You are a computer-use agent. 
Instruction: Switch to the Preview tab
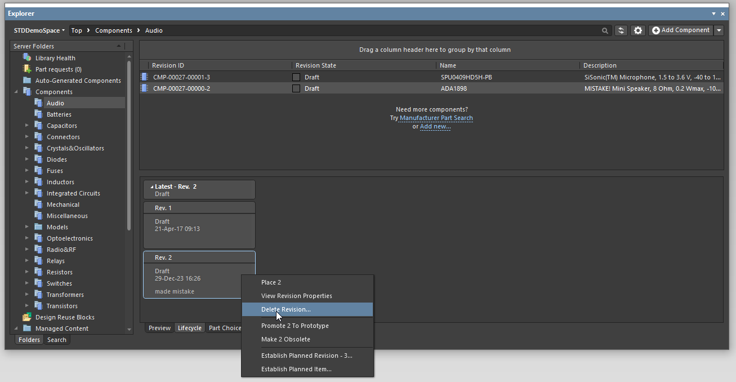[x=159, y=328]
